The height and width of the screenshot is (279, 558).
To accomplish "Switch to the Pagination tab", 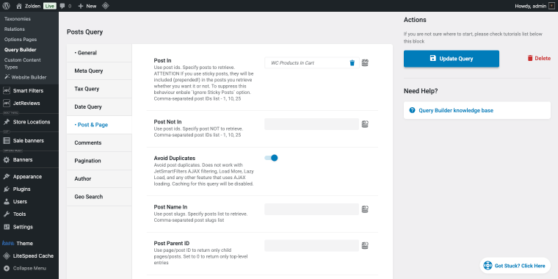I will (99, 161).
